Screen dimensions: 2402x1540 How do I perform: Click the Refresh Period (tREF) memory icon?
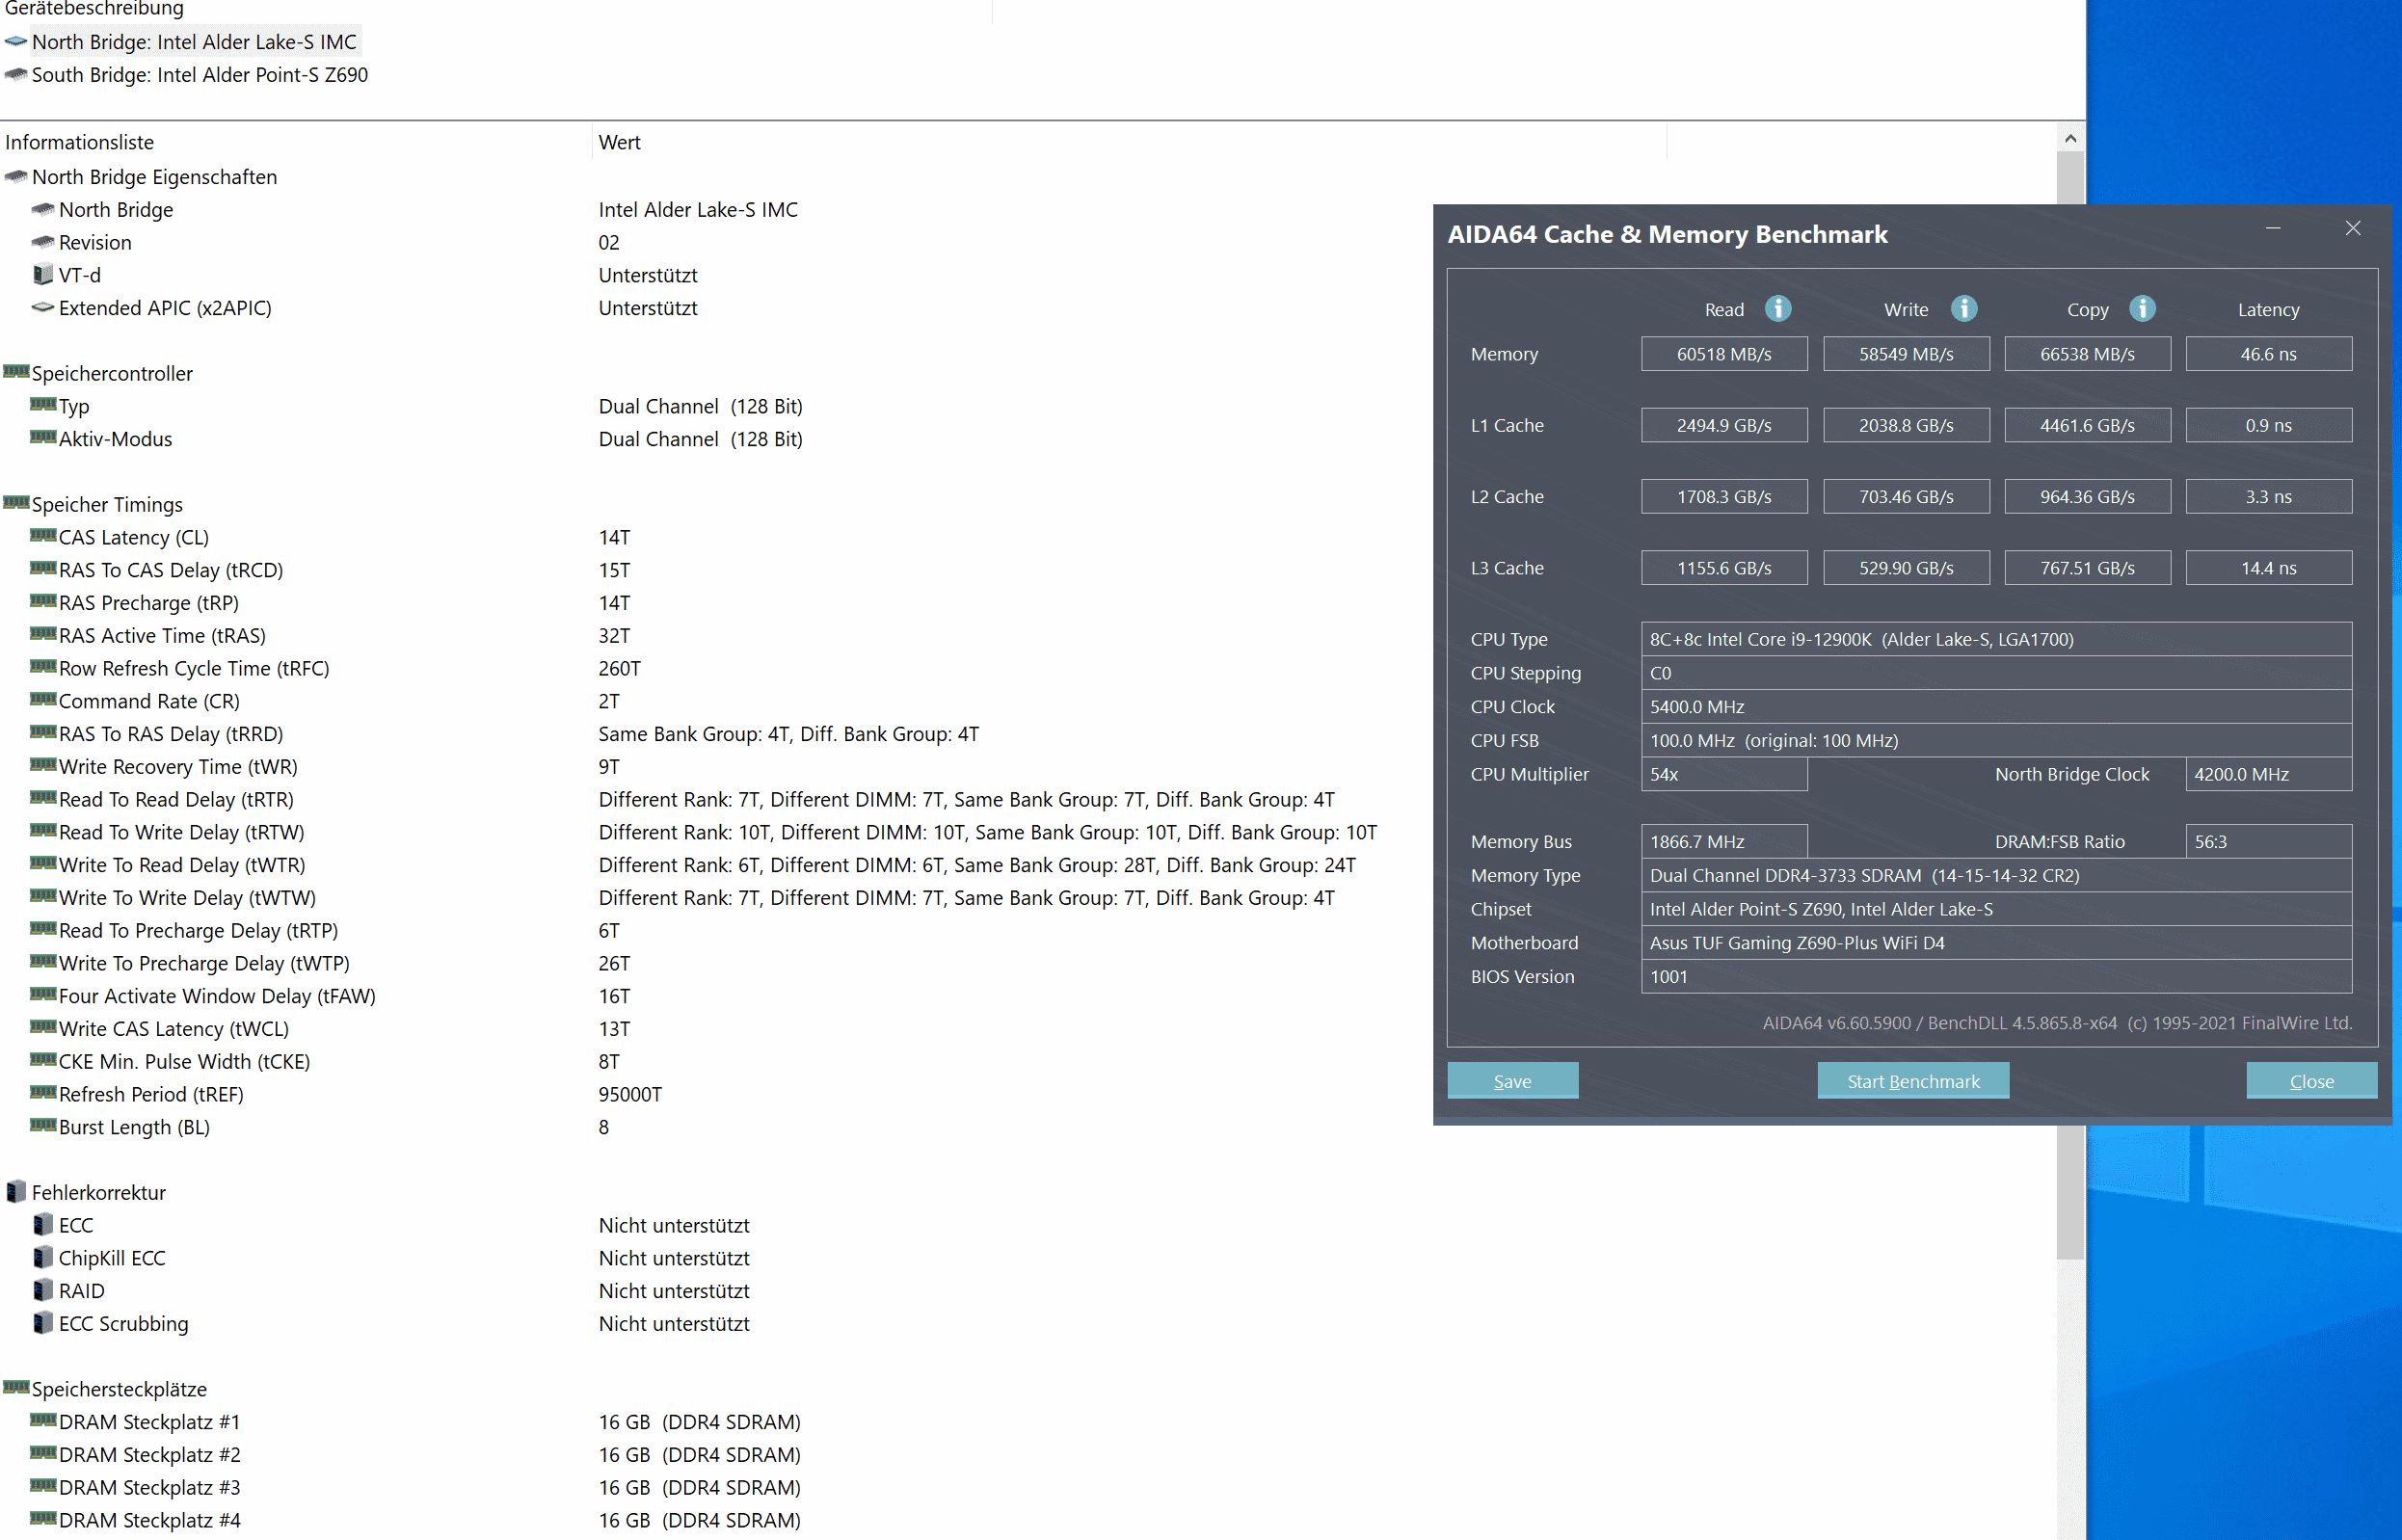click(x=43, y=1093)
